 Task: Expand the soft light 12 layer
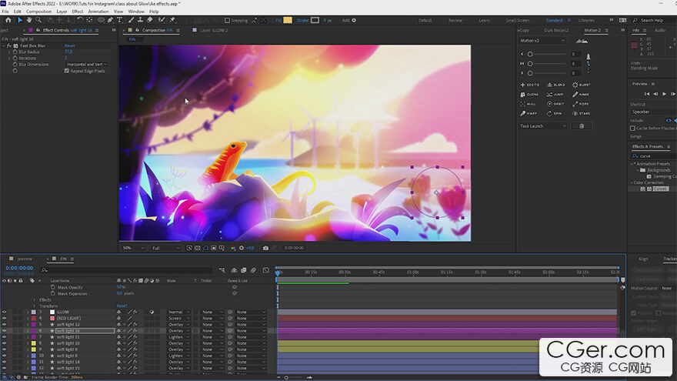pyautogui.click(x=28, y=324)
